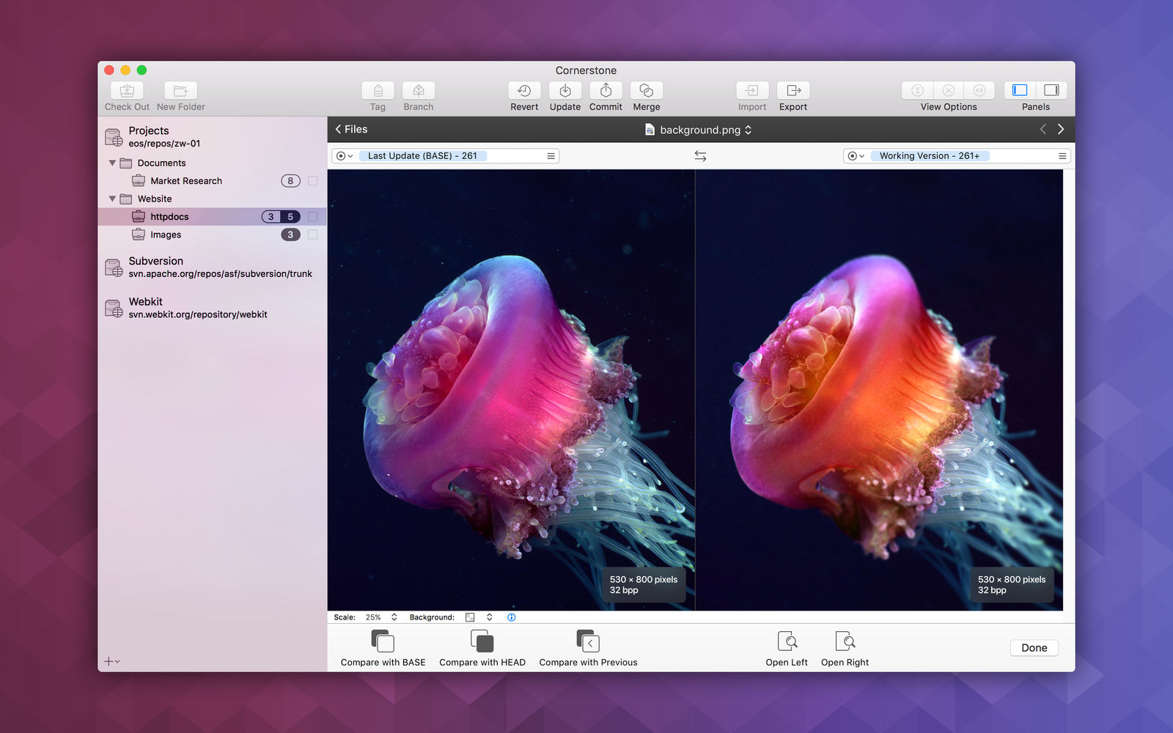The width and height of the screenshot is (1173, 733).
Task: Collapse the Documents folder triangle
Action: [112, 163]
